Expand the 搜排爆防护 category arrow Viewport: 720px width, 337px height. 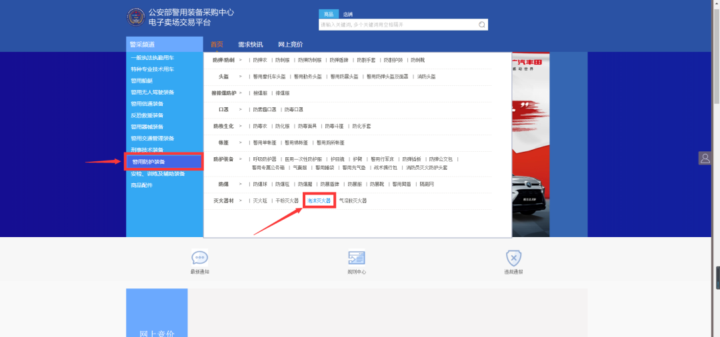(x=241, y=93)
